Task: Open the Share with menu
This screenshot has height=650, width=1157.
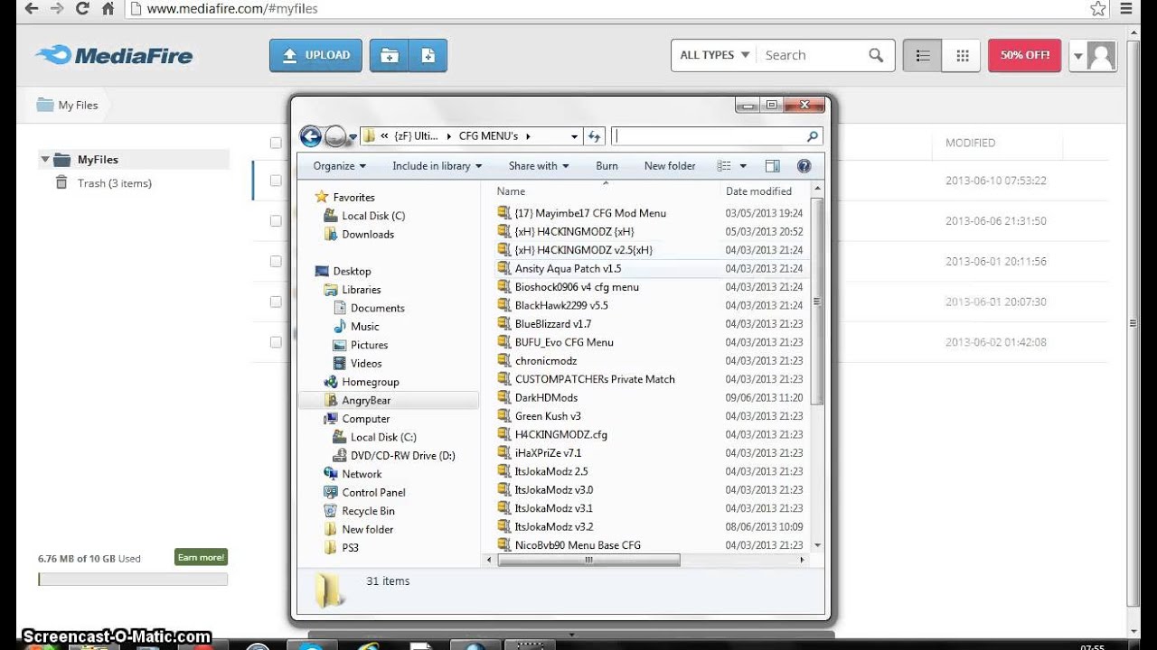Action: point(539,166)
